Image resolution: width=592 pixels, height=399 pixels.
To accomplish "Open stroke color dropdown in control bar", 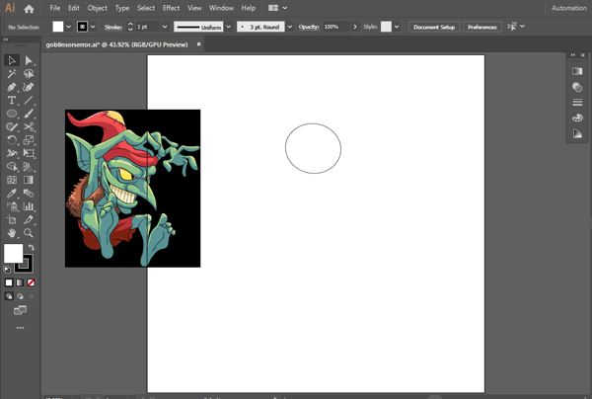I will (93, 27).
